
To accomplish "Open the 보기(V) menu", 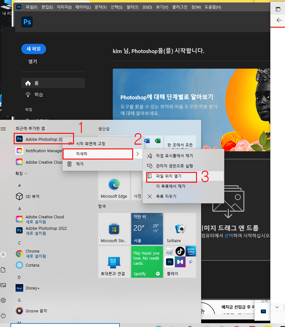I will 162,7.
